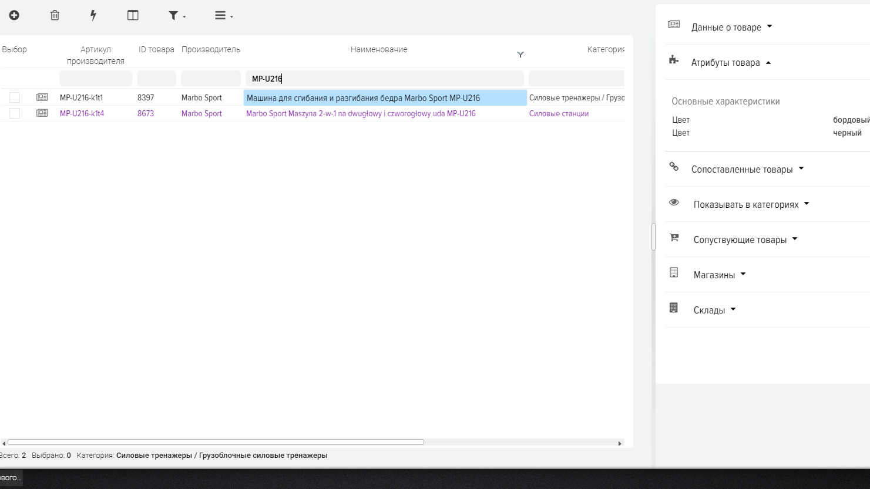
Task: Click the ID товара filter field
Action: click(156, 79)
